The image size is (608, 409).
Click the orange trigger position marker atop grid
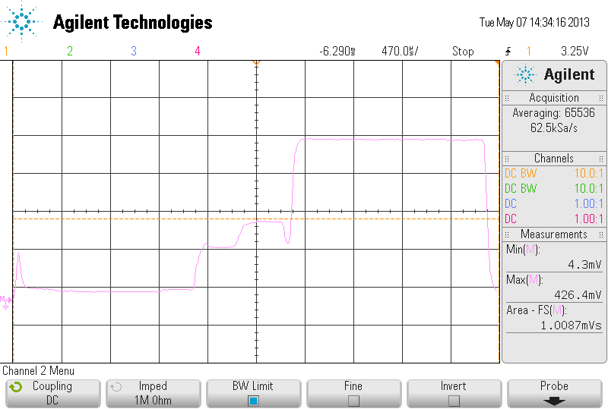[x=256, y=62]
